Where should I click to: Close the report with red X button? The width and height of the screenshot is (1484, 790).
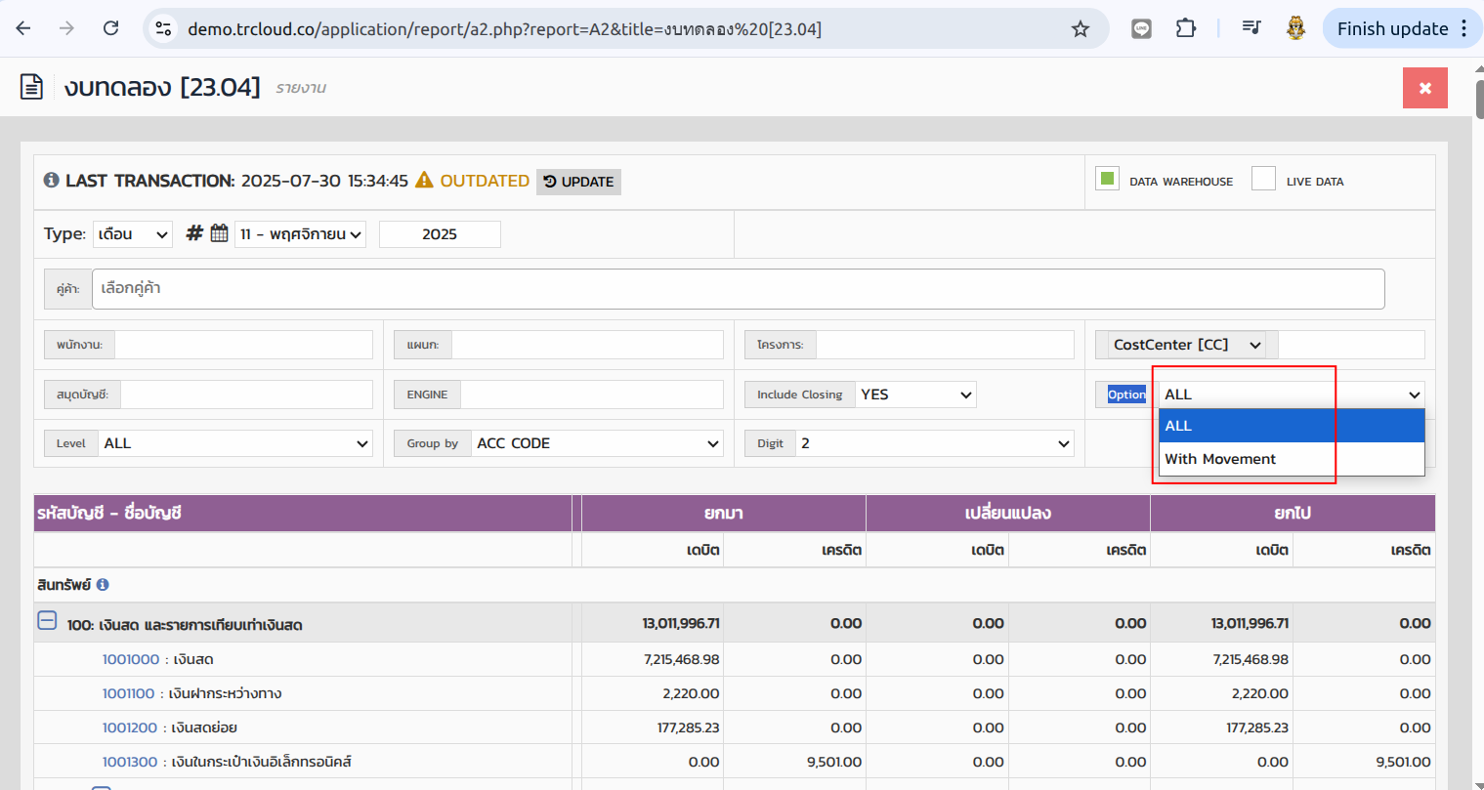(1424, 88)
